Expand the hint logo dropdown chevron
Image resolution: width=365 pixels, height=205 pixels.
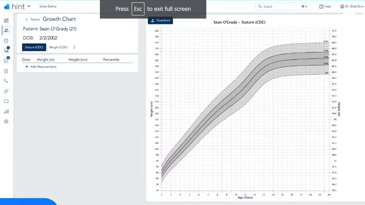29,6
